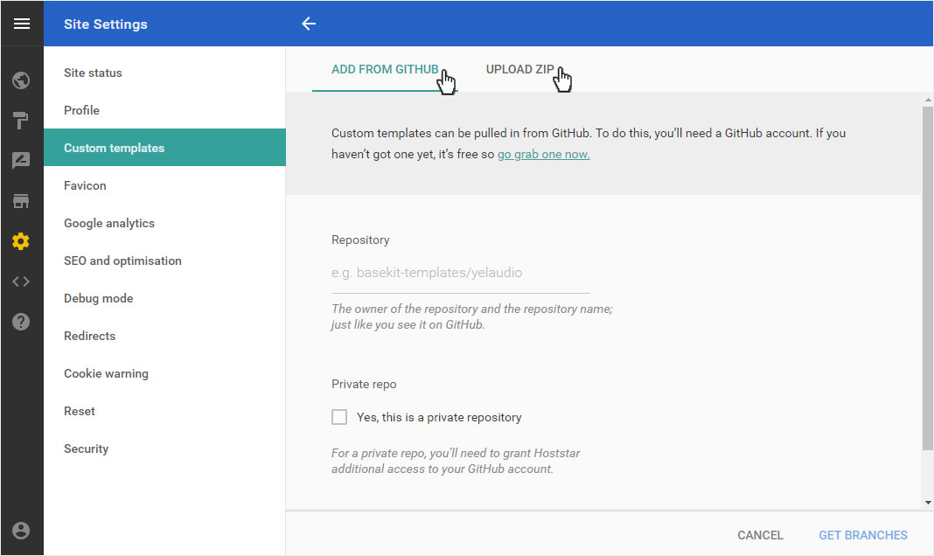934x556 pixels.
Task: Click the blog edit speech-bubble icon
Action: pyautogui.click(x=21, y=160)
